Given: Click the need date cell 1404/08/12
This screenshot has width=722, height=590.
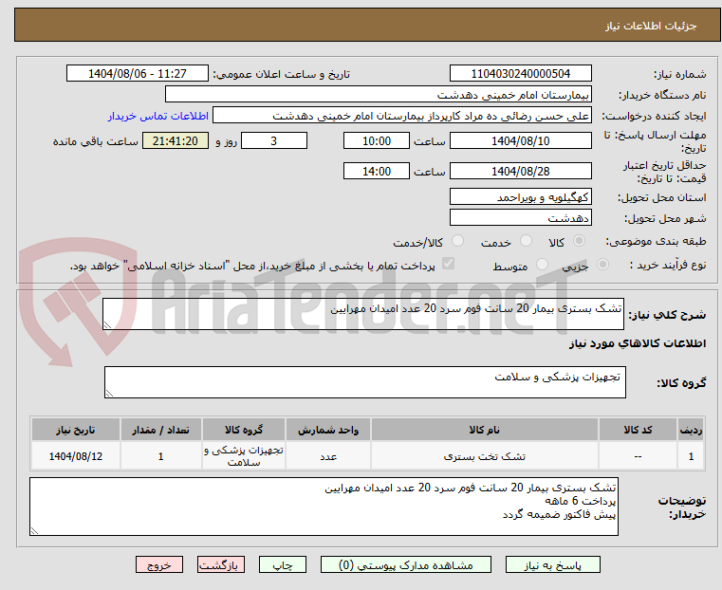Looking at the screenshot, I should click(76, 456).
